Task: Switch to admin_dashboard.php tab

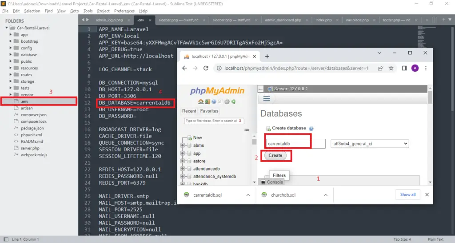Action: (283, 20)
